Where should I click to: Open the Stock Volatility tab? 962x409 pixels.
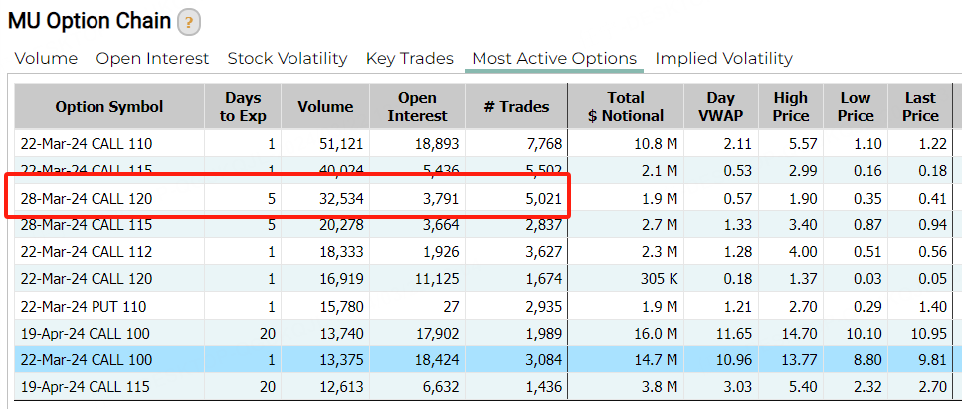click(288, 59)
